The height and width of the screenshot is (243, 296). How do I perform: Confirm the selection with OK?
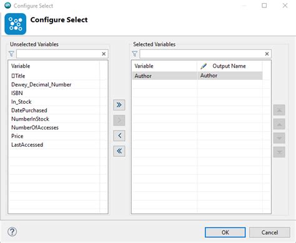tap(225, 232)
